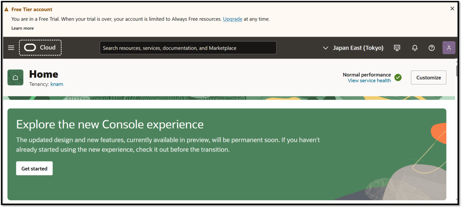
Task: Click the Customize button
Action: tap(429, 77)
